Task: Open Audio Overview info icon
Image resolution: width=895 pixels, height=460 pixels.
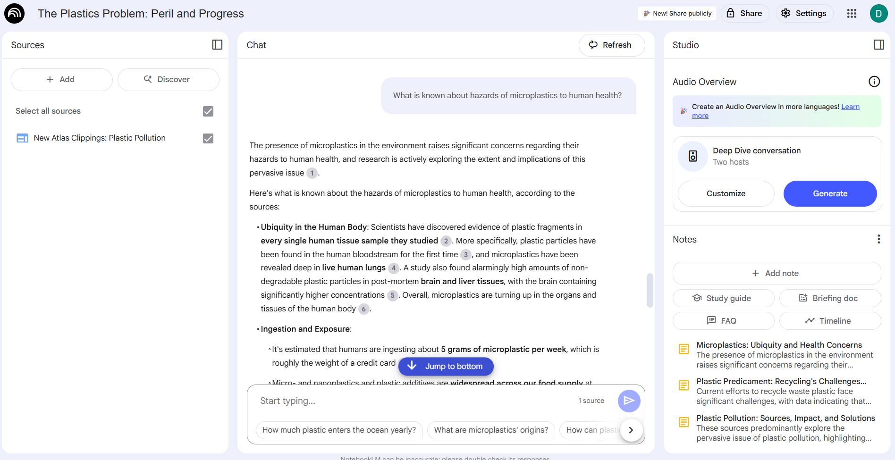Action: pyautogui.click(x=874, y=82)
